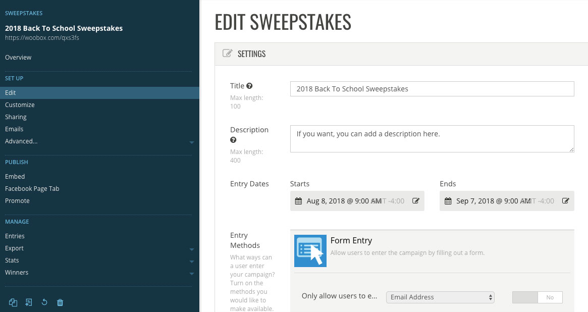Image resolution: width=588 pixels, height=312 pixels.
Task: Click the help icon under Description
Action: (x=233, y=140)
